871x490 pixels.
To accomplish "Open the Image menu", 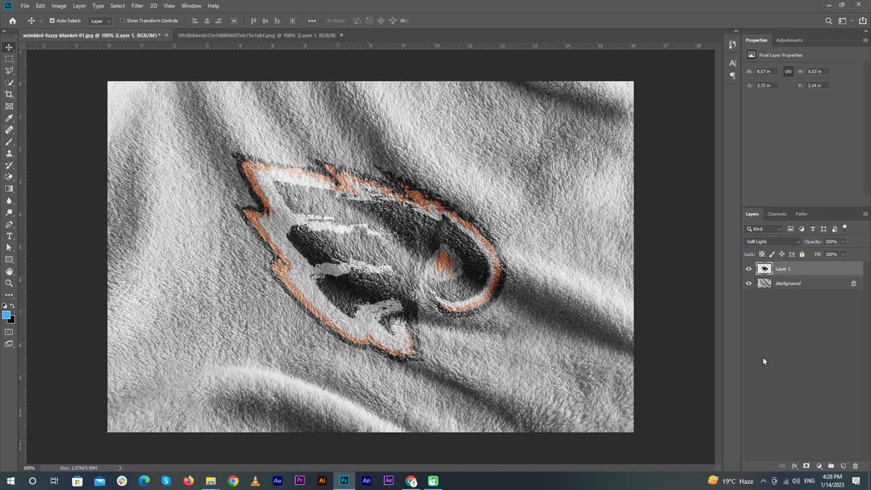I will point(59,5).
